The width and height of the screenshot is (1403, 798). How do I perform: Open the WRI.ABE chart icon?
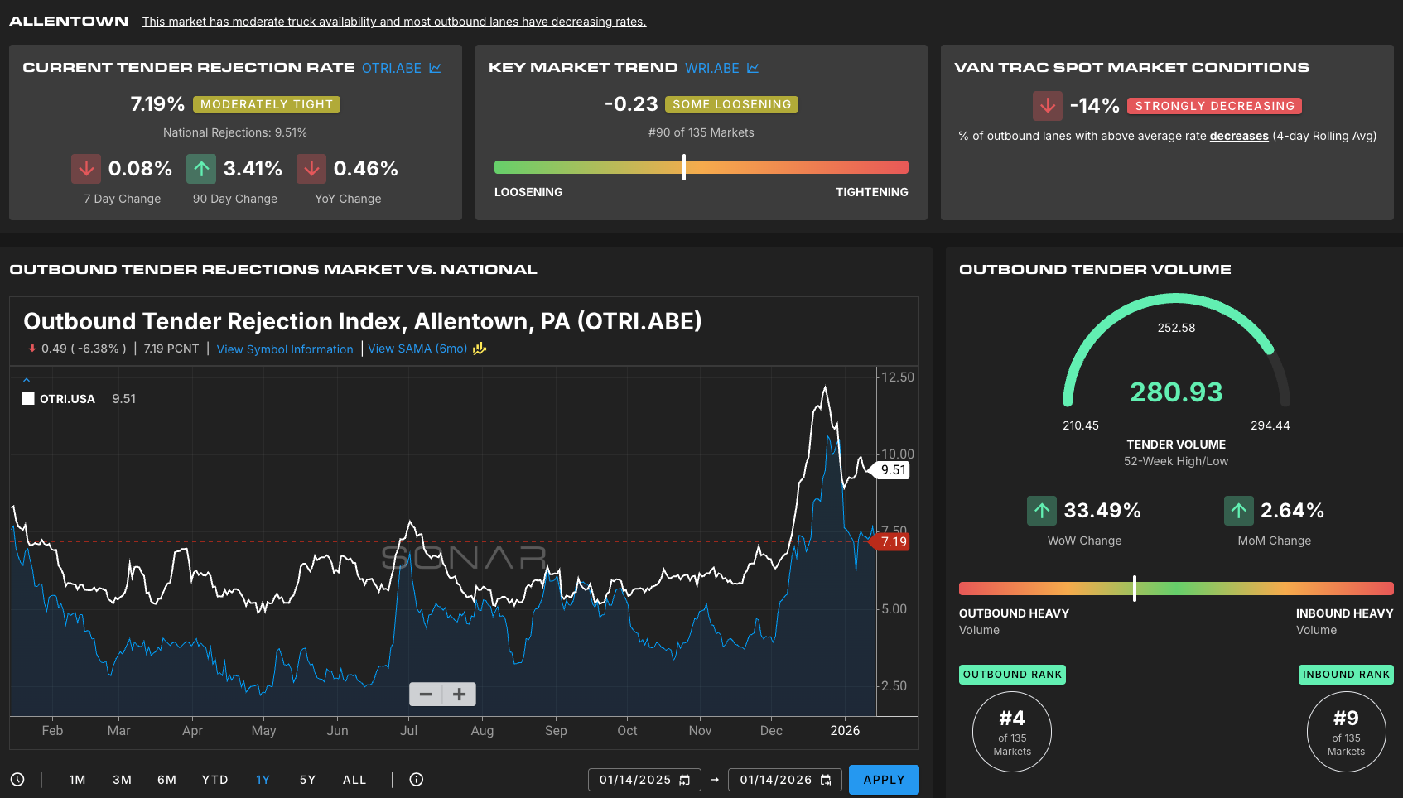[753, 68]
